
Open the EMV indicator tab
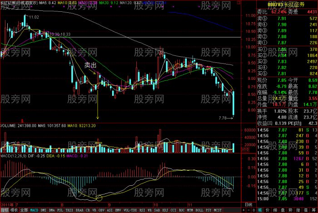118,210
